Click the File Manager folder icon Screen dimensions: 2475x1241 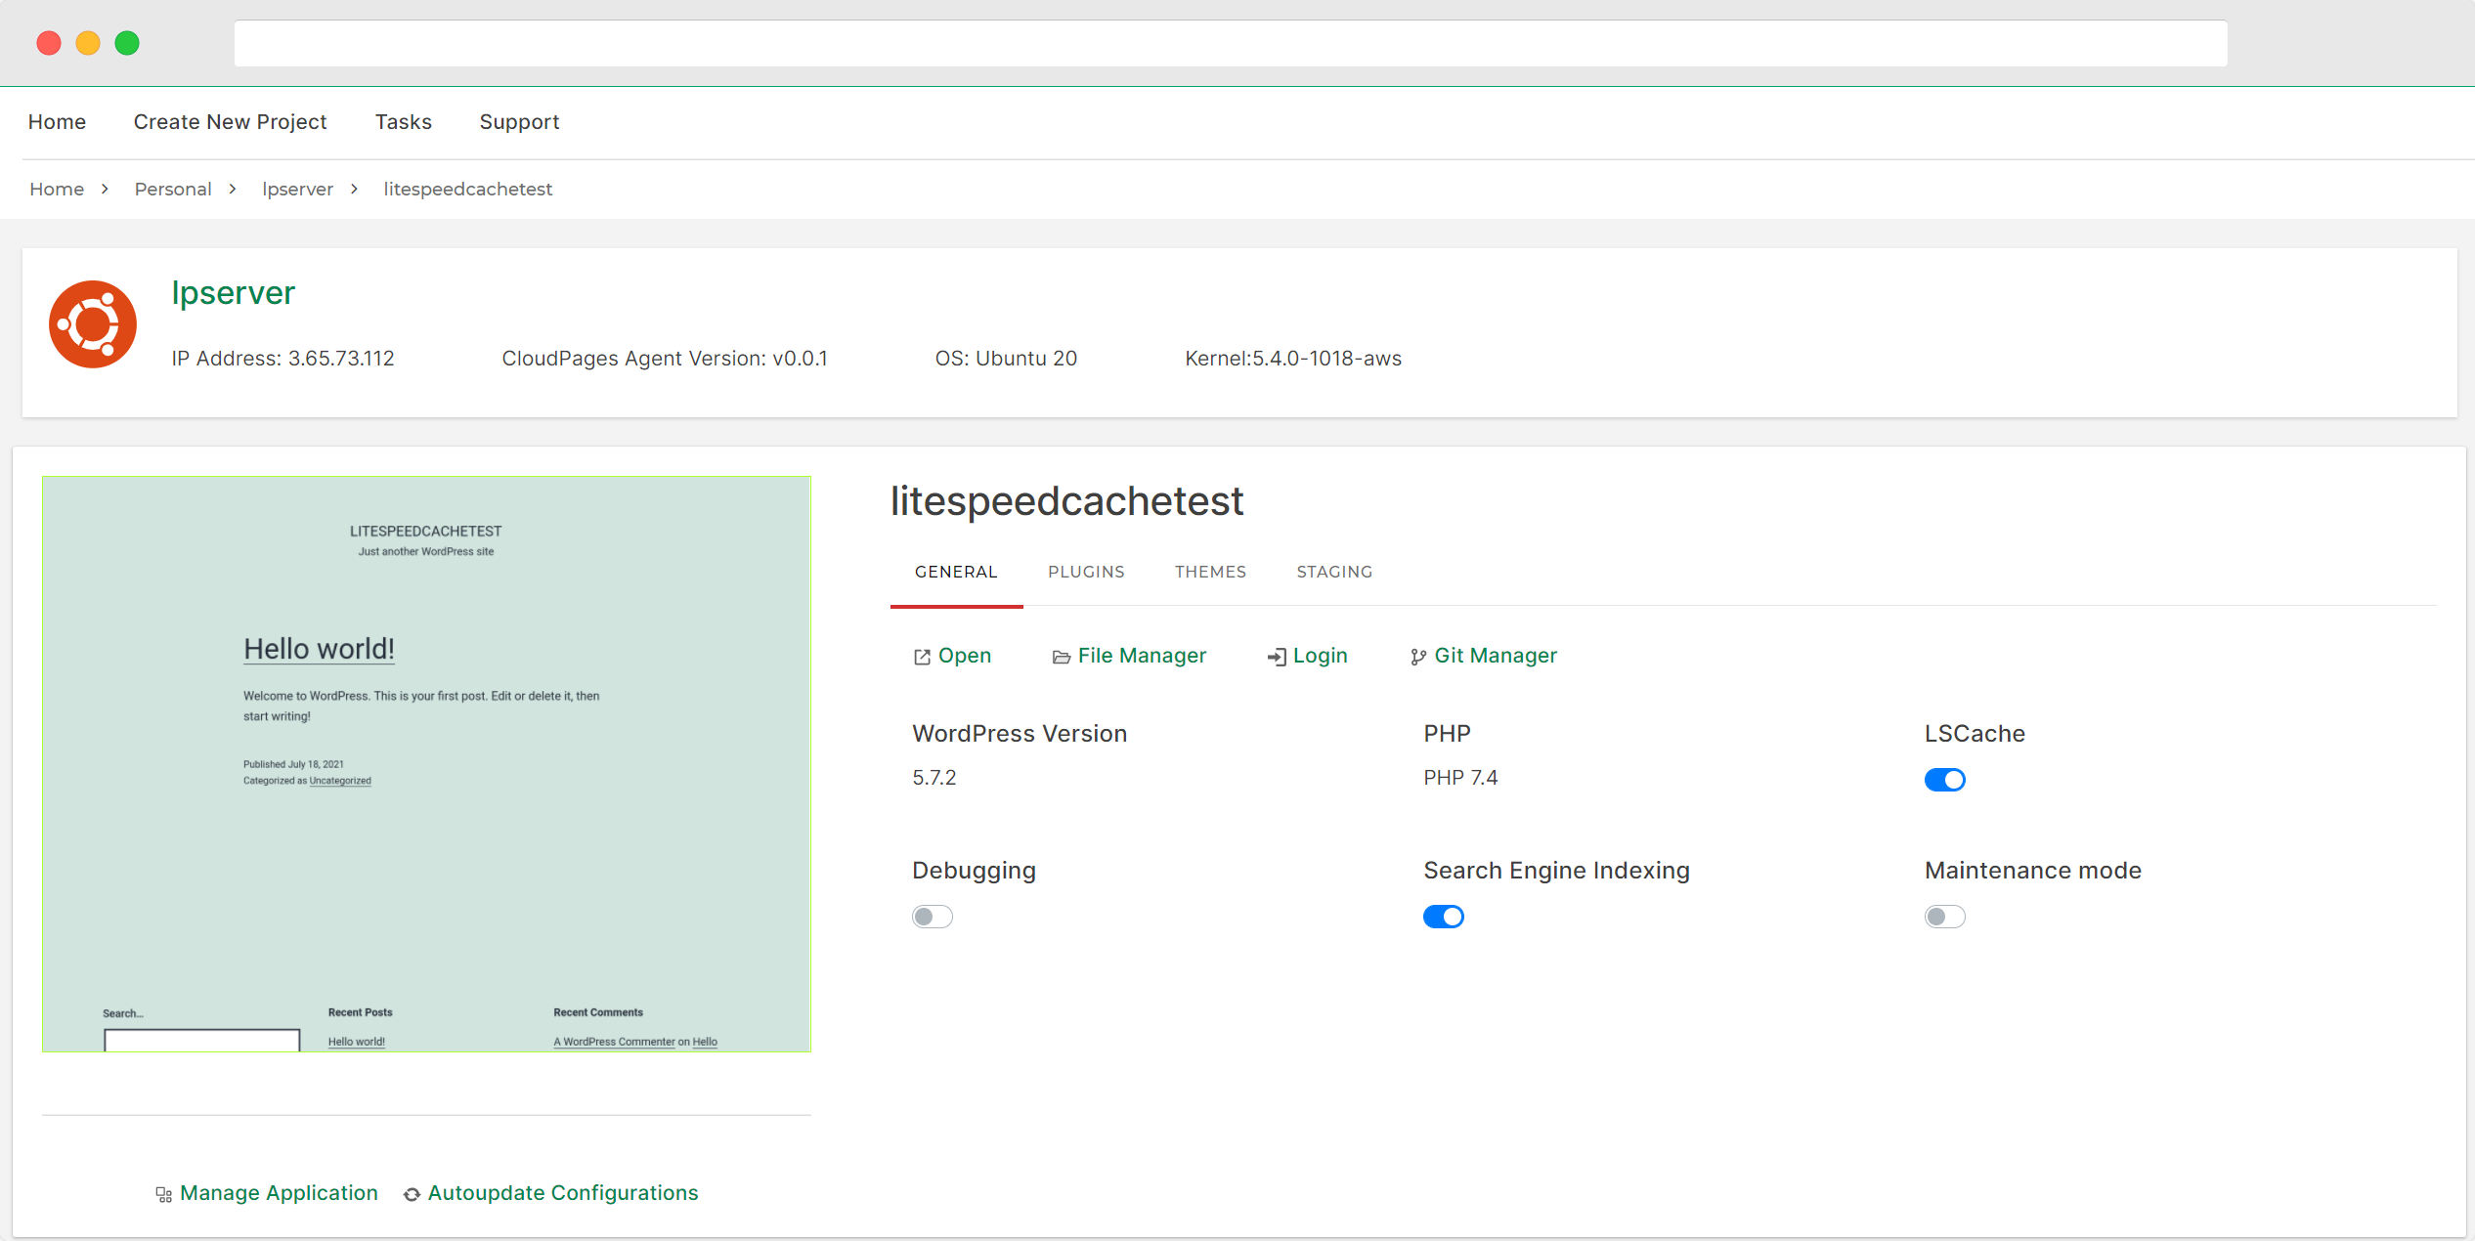pyautogui.click(x=1062, y=657)
